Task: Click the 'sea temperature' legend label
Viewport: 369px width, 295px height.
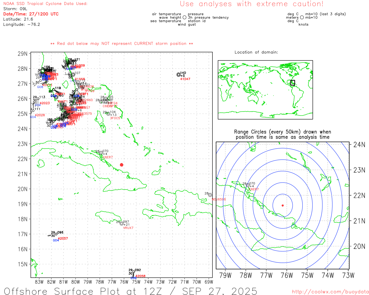Action: (166, 21)
